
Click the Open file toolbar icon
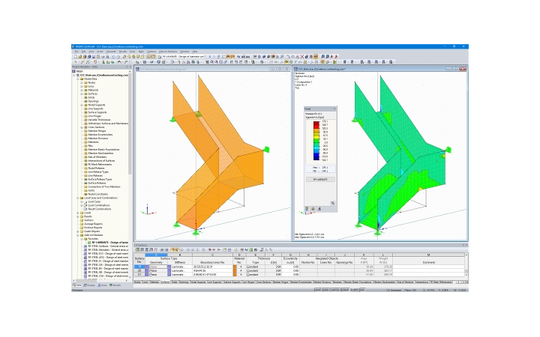pos(80,56)
